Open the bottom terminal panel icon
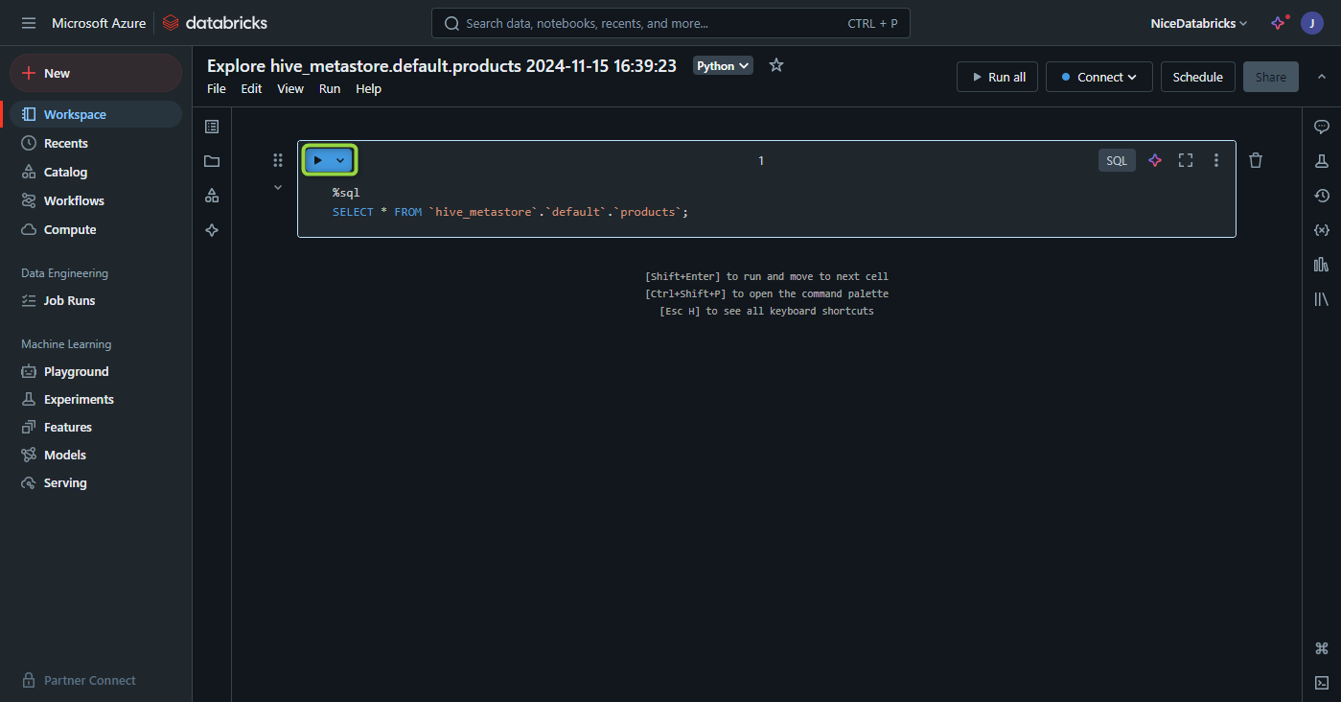Screen dimensions: 1341x702 (1322, 683)
